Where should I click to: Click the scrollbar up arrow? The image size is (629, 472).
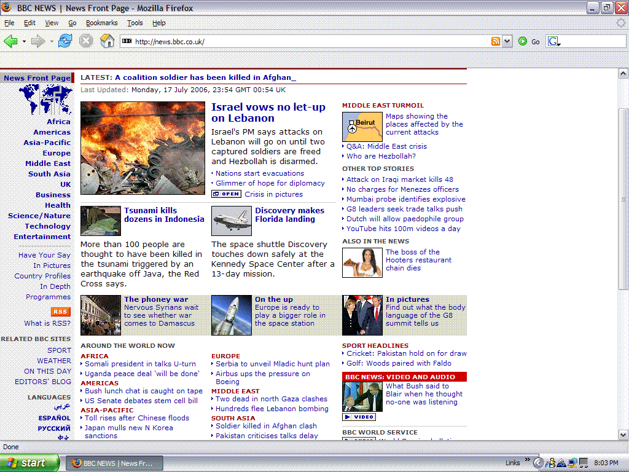tap(623, 74)
